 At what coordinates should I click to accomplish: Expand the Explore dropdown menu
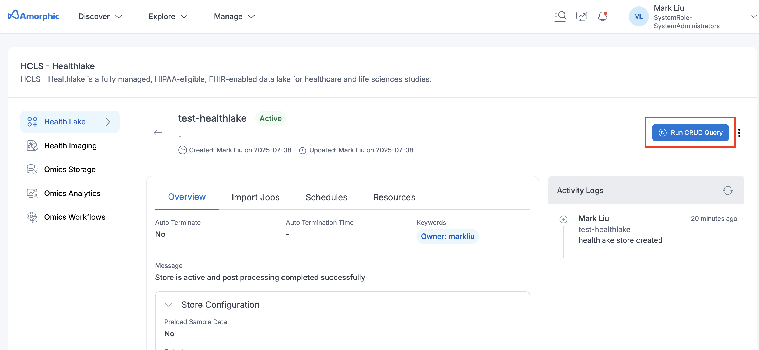[168, 16]
